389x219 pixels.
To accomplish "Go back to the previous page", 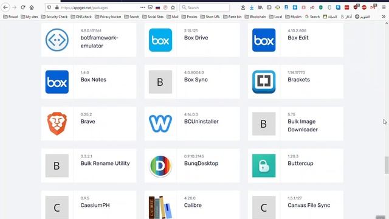I will click(5, 7).
